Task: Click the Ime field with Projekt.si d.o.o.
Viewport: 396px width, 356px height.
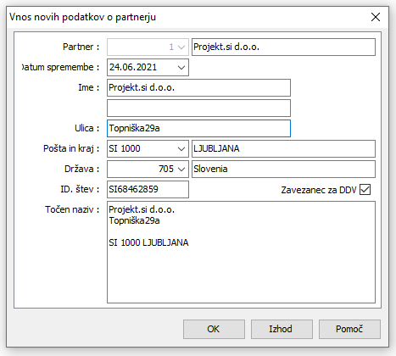Action: pos(198,87)
